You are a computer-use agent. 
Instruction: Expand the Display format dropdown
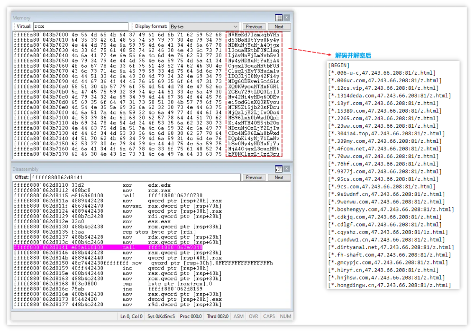point(235,26)
